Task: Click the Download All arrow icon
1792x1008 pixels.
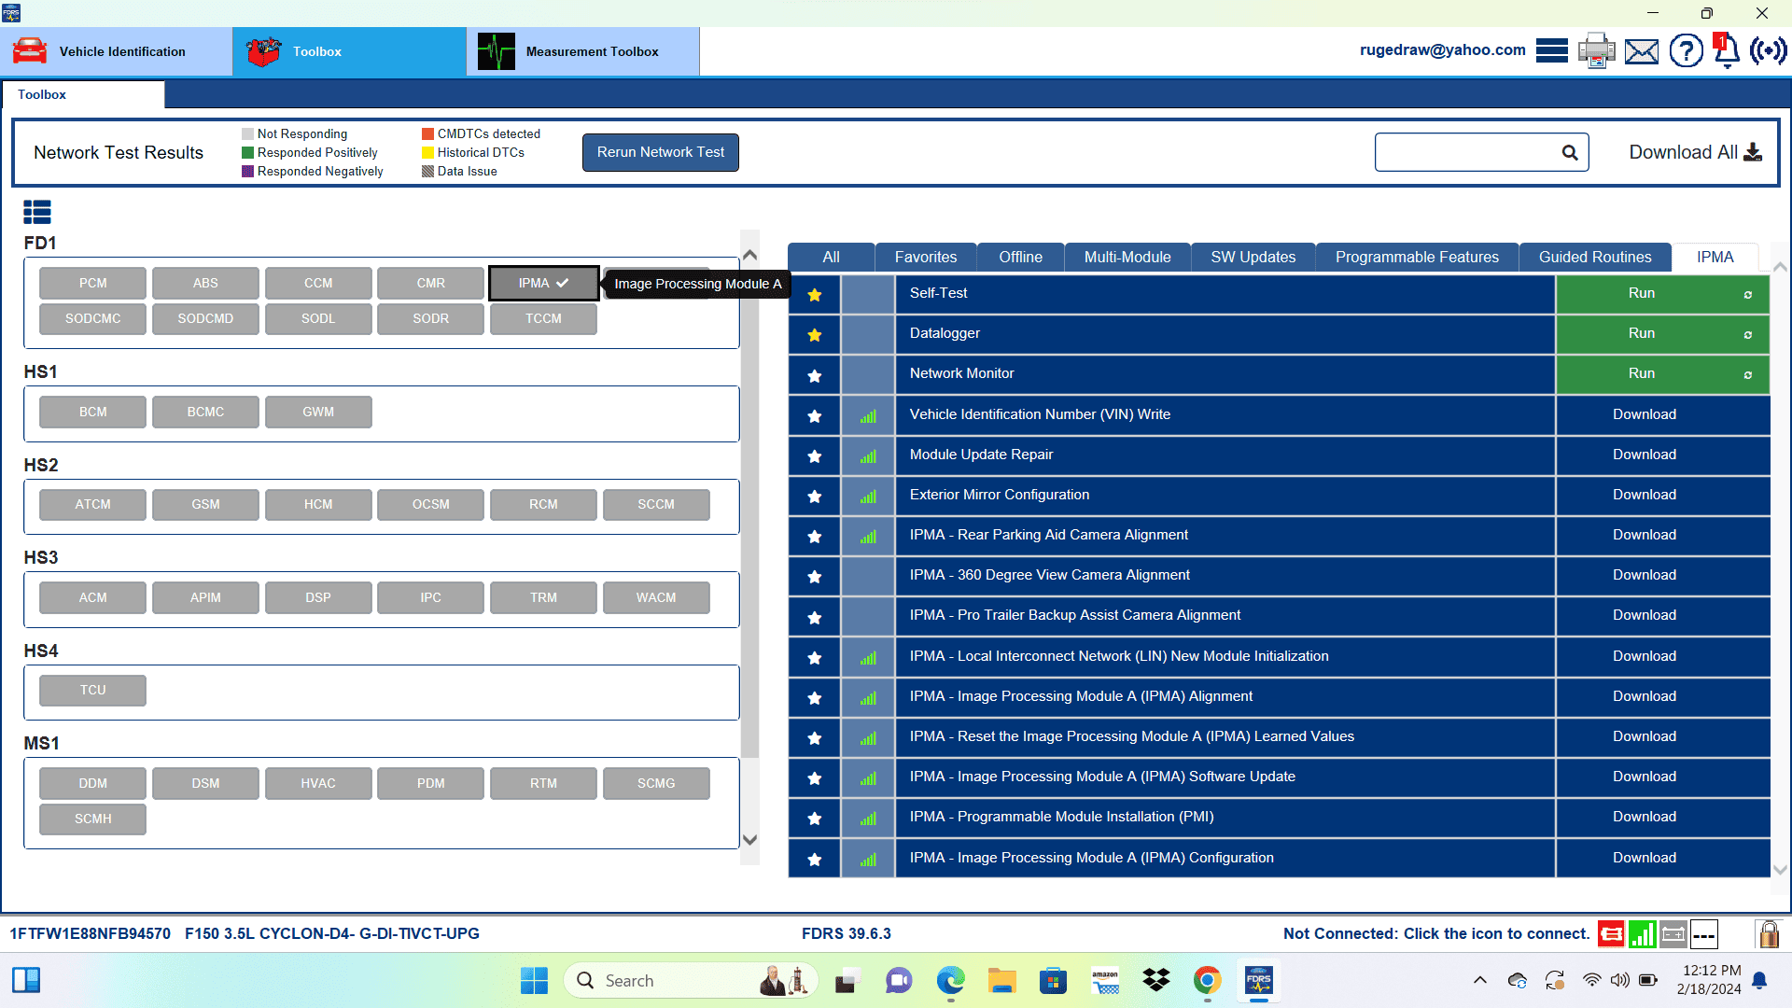Action: pos(1753,152)
